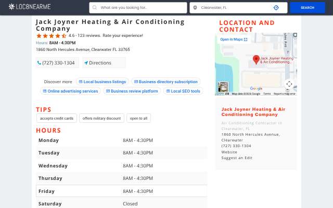This screenshot has width=333, height=208.
Task: Open Online advertising services link
Action: (71, 91)
